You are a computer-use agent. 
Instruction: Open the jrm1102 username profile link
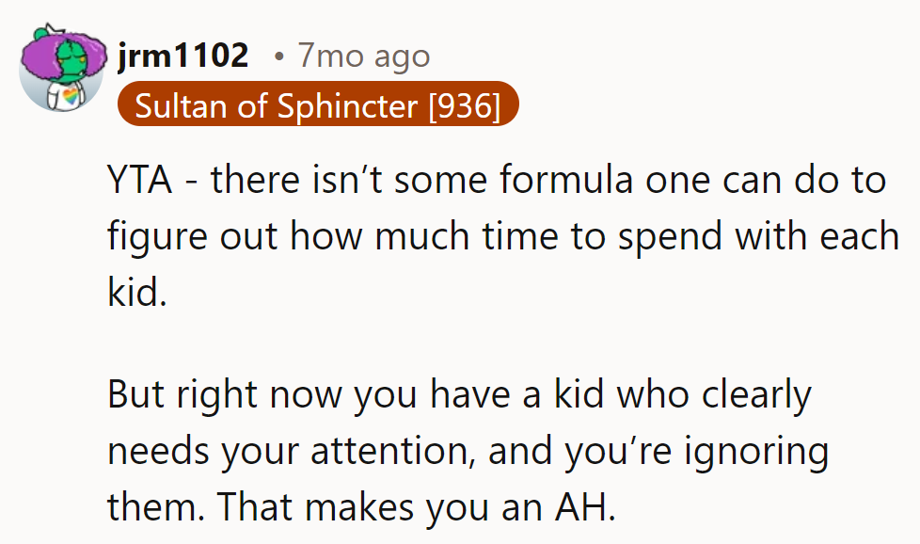(183, 56)
